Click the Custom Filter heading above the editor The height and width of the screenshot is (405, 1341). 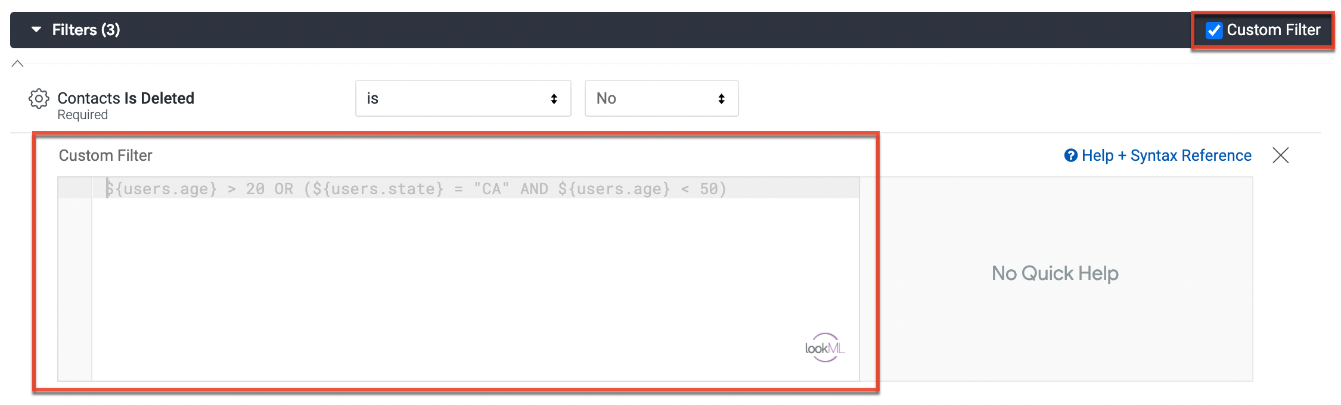105,155
